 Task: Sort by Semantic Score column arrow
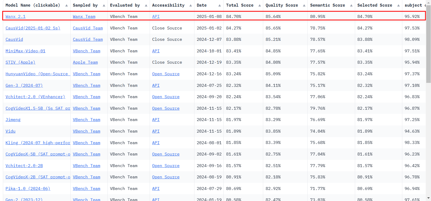pos(351,6)
